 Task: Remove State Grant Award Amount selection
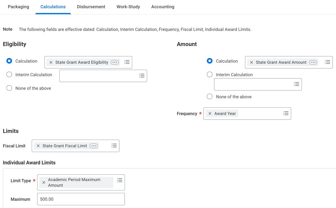[x=251, y=62]
